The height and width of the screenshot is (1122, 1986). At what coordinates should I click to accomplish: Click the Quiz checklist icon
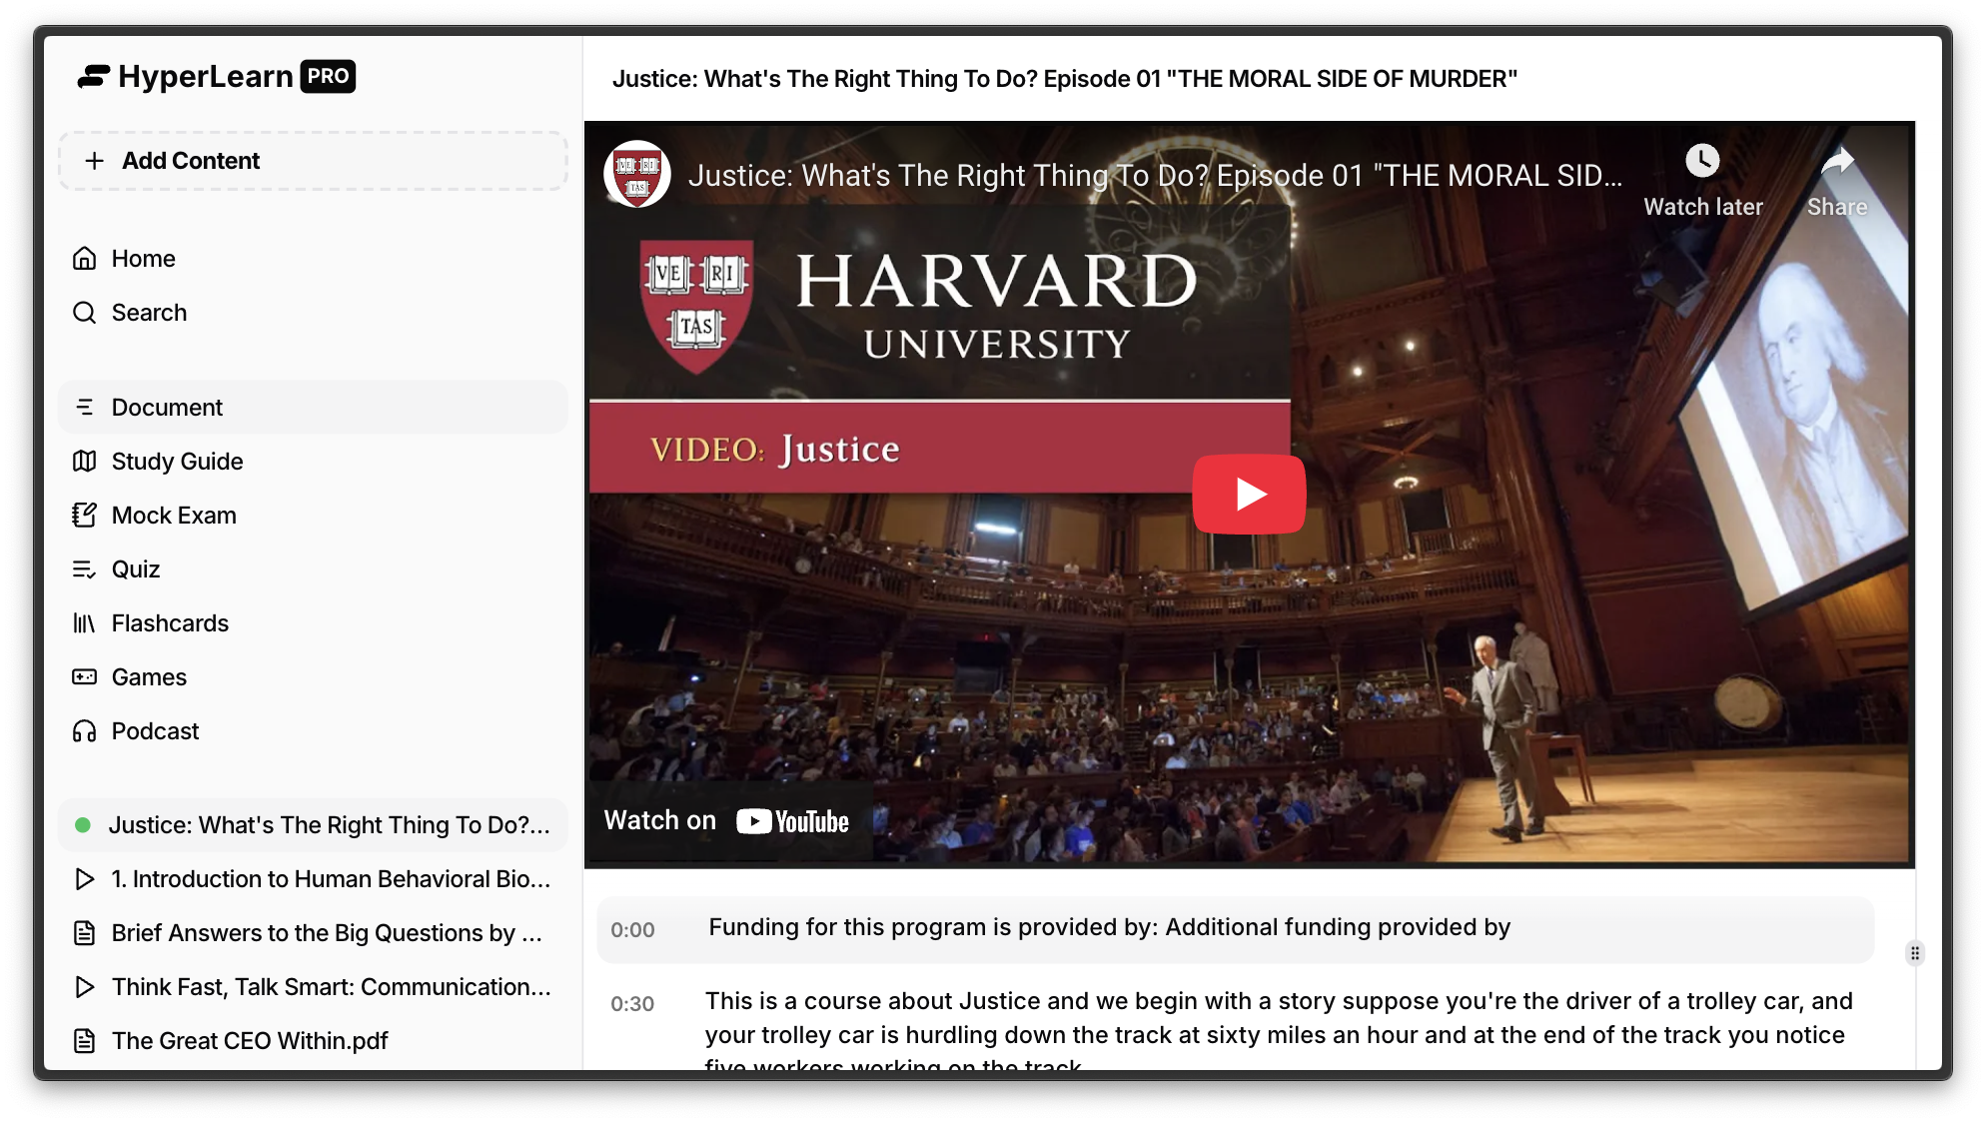[85, 569]
